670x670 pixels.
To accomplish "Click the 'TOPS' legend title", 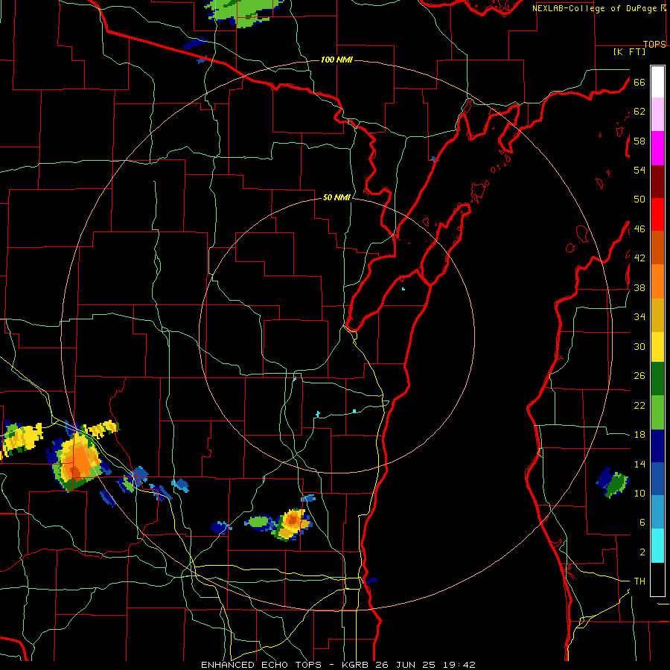I will coord(654,44).
